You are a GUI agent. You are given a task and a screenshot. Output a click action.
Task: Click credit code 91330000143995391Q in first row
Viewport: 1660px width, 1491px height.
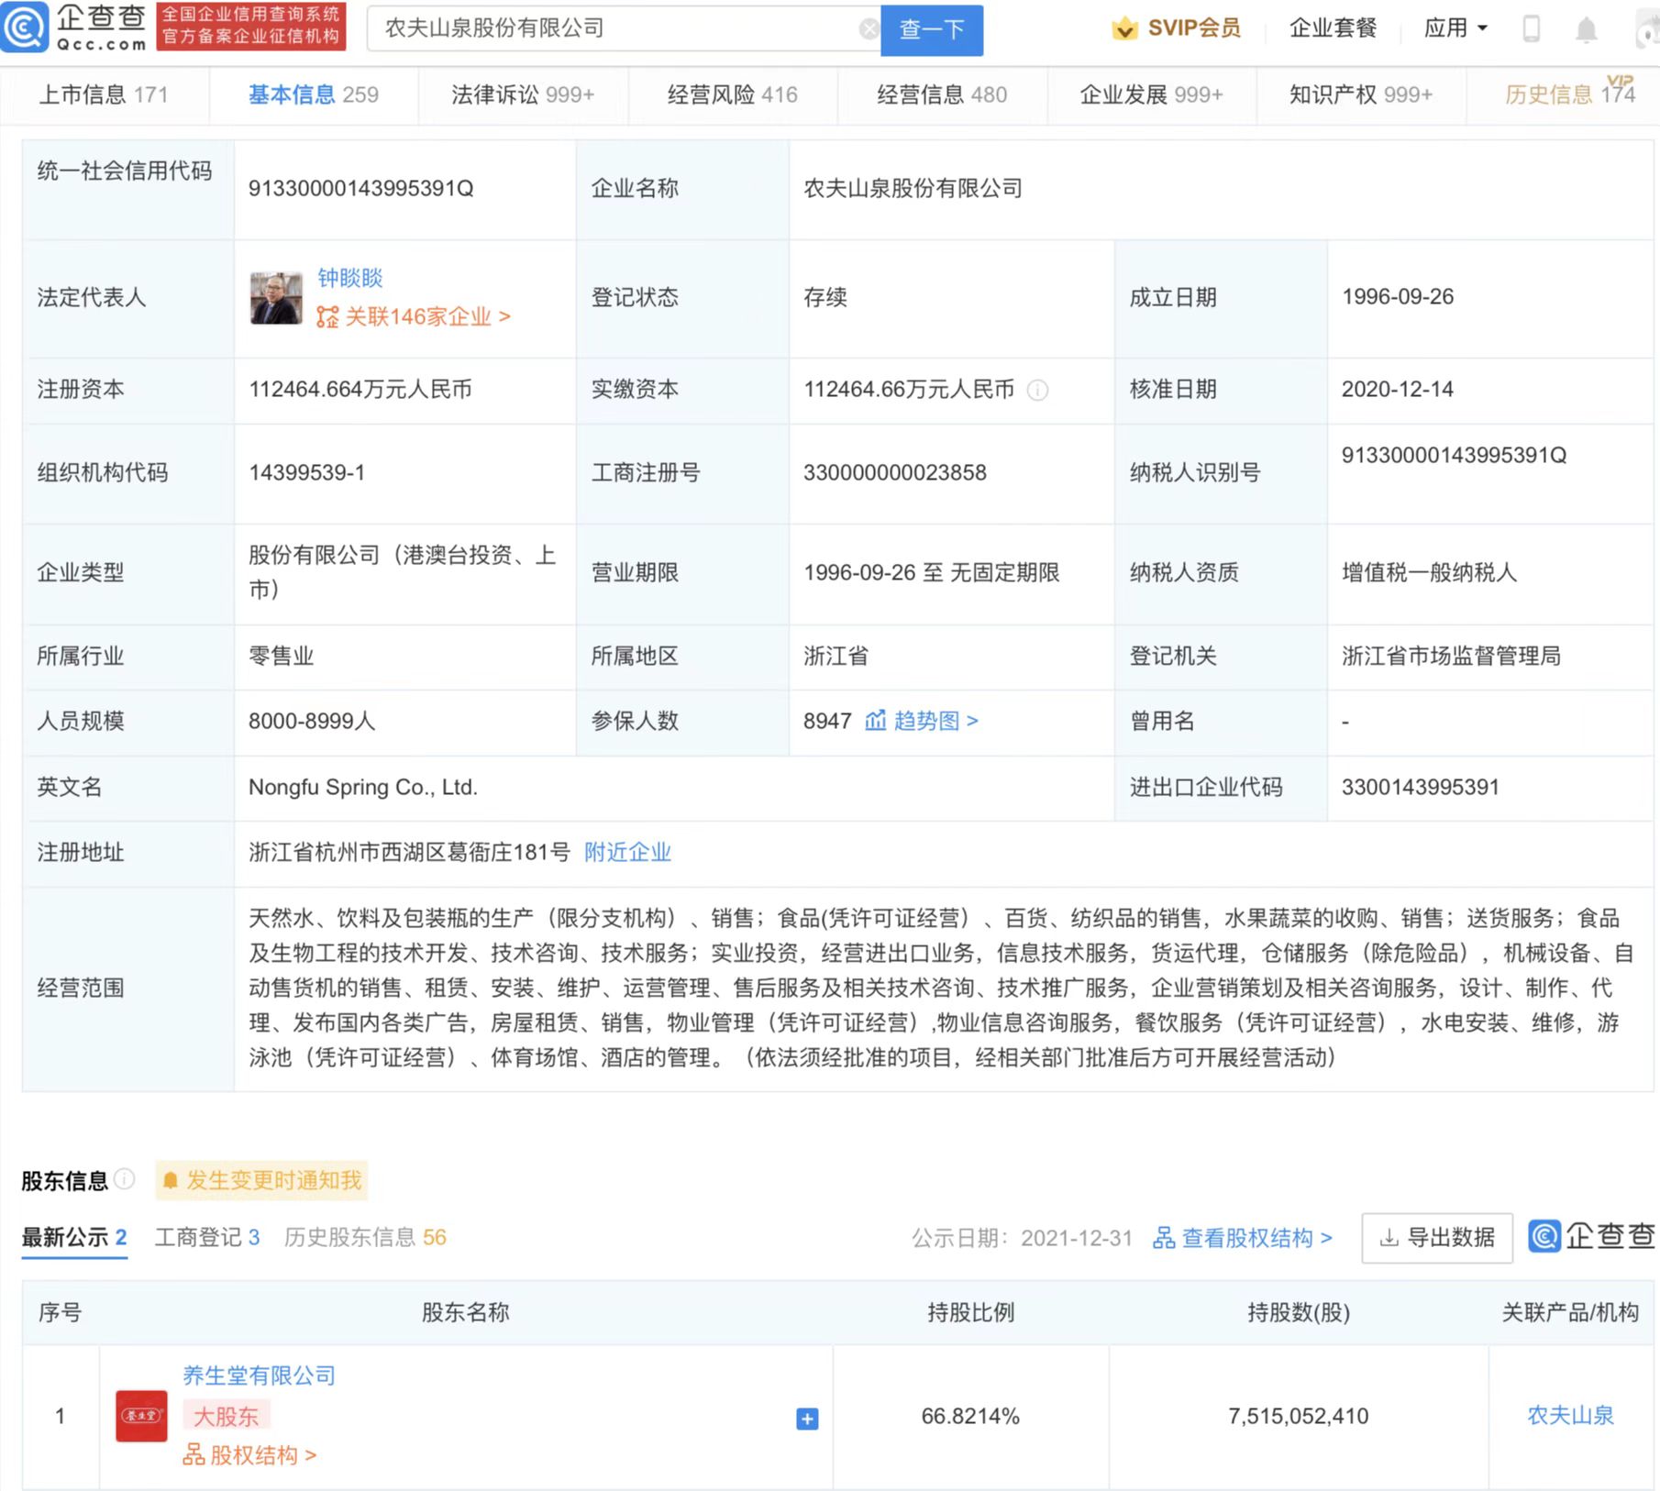click(x=361, y=189)
